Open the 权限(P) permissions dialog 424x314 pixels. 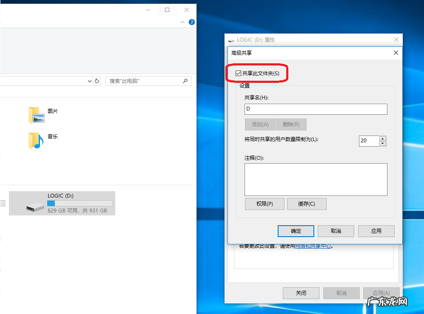pos(265,204)
